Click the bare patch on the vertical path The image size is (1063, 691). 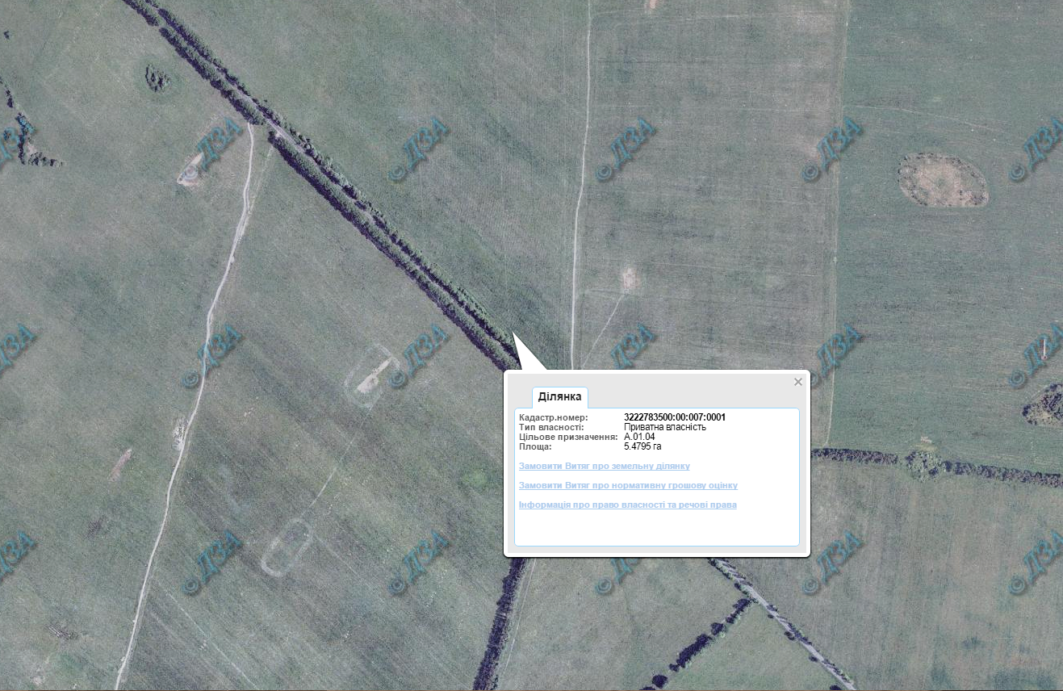pyautogui.click(x=627, y=278)
